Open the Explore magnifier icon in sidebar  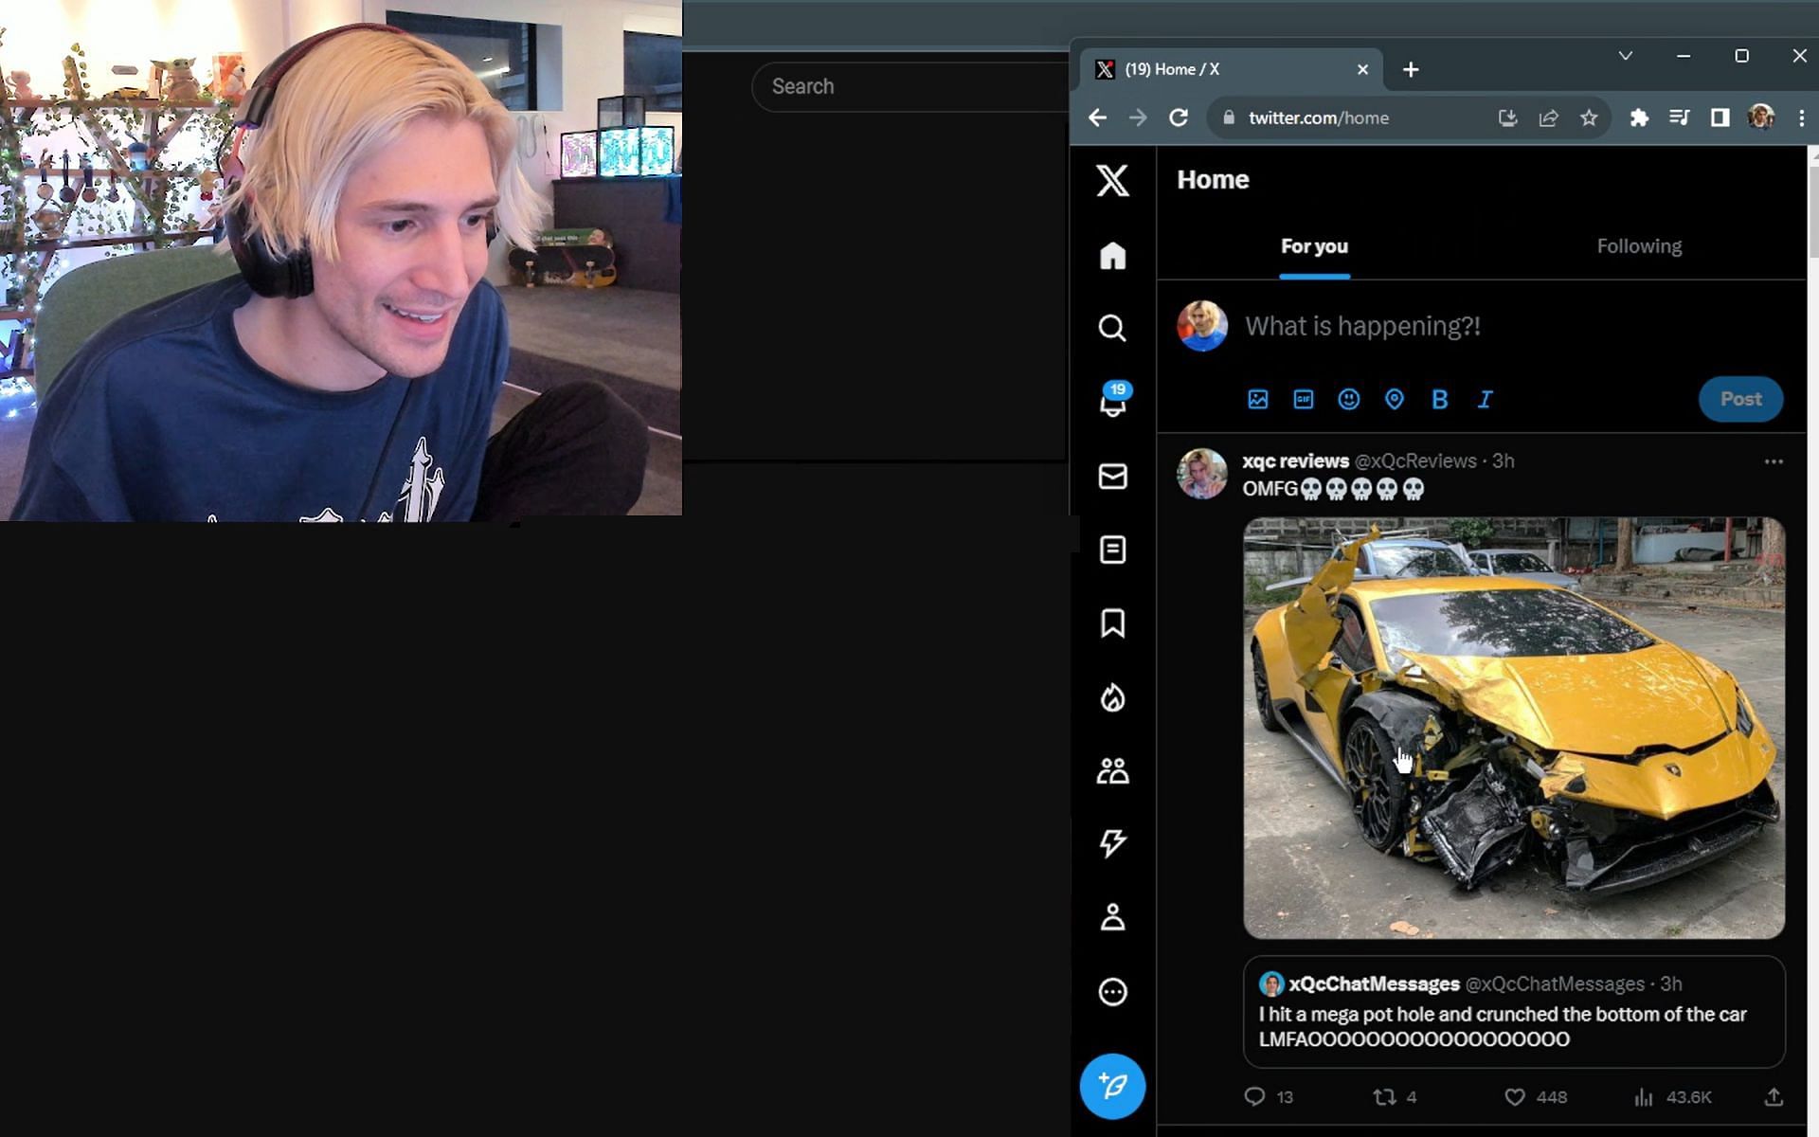pos(1112,328)
